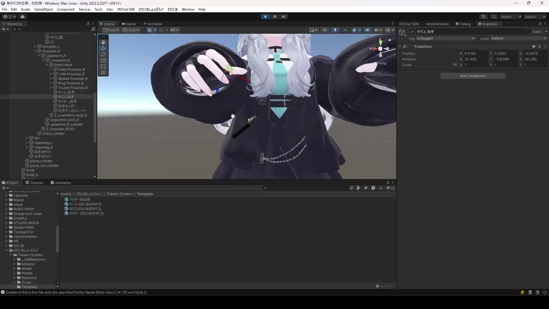The image size is (549, 309).
Task: Lock the Inspector panel
Action: coord(540,24)
